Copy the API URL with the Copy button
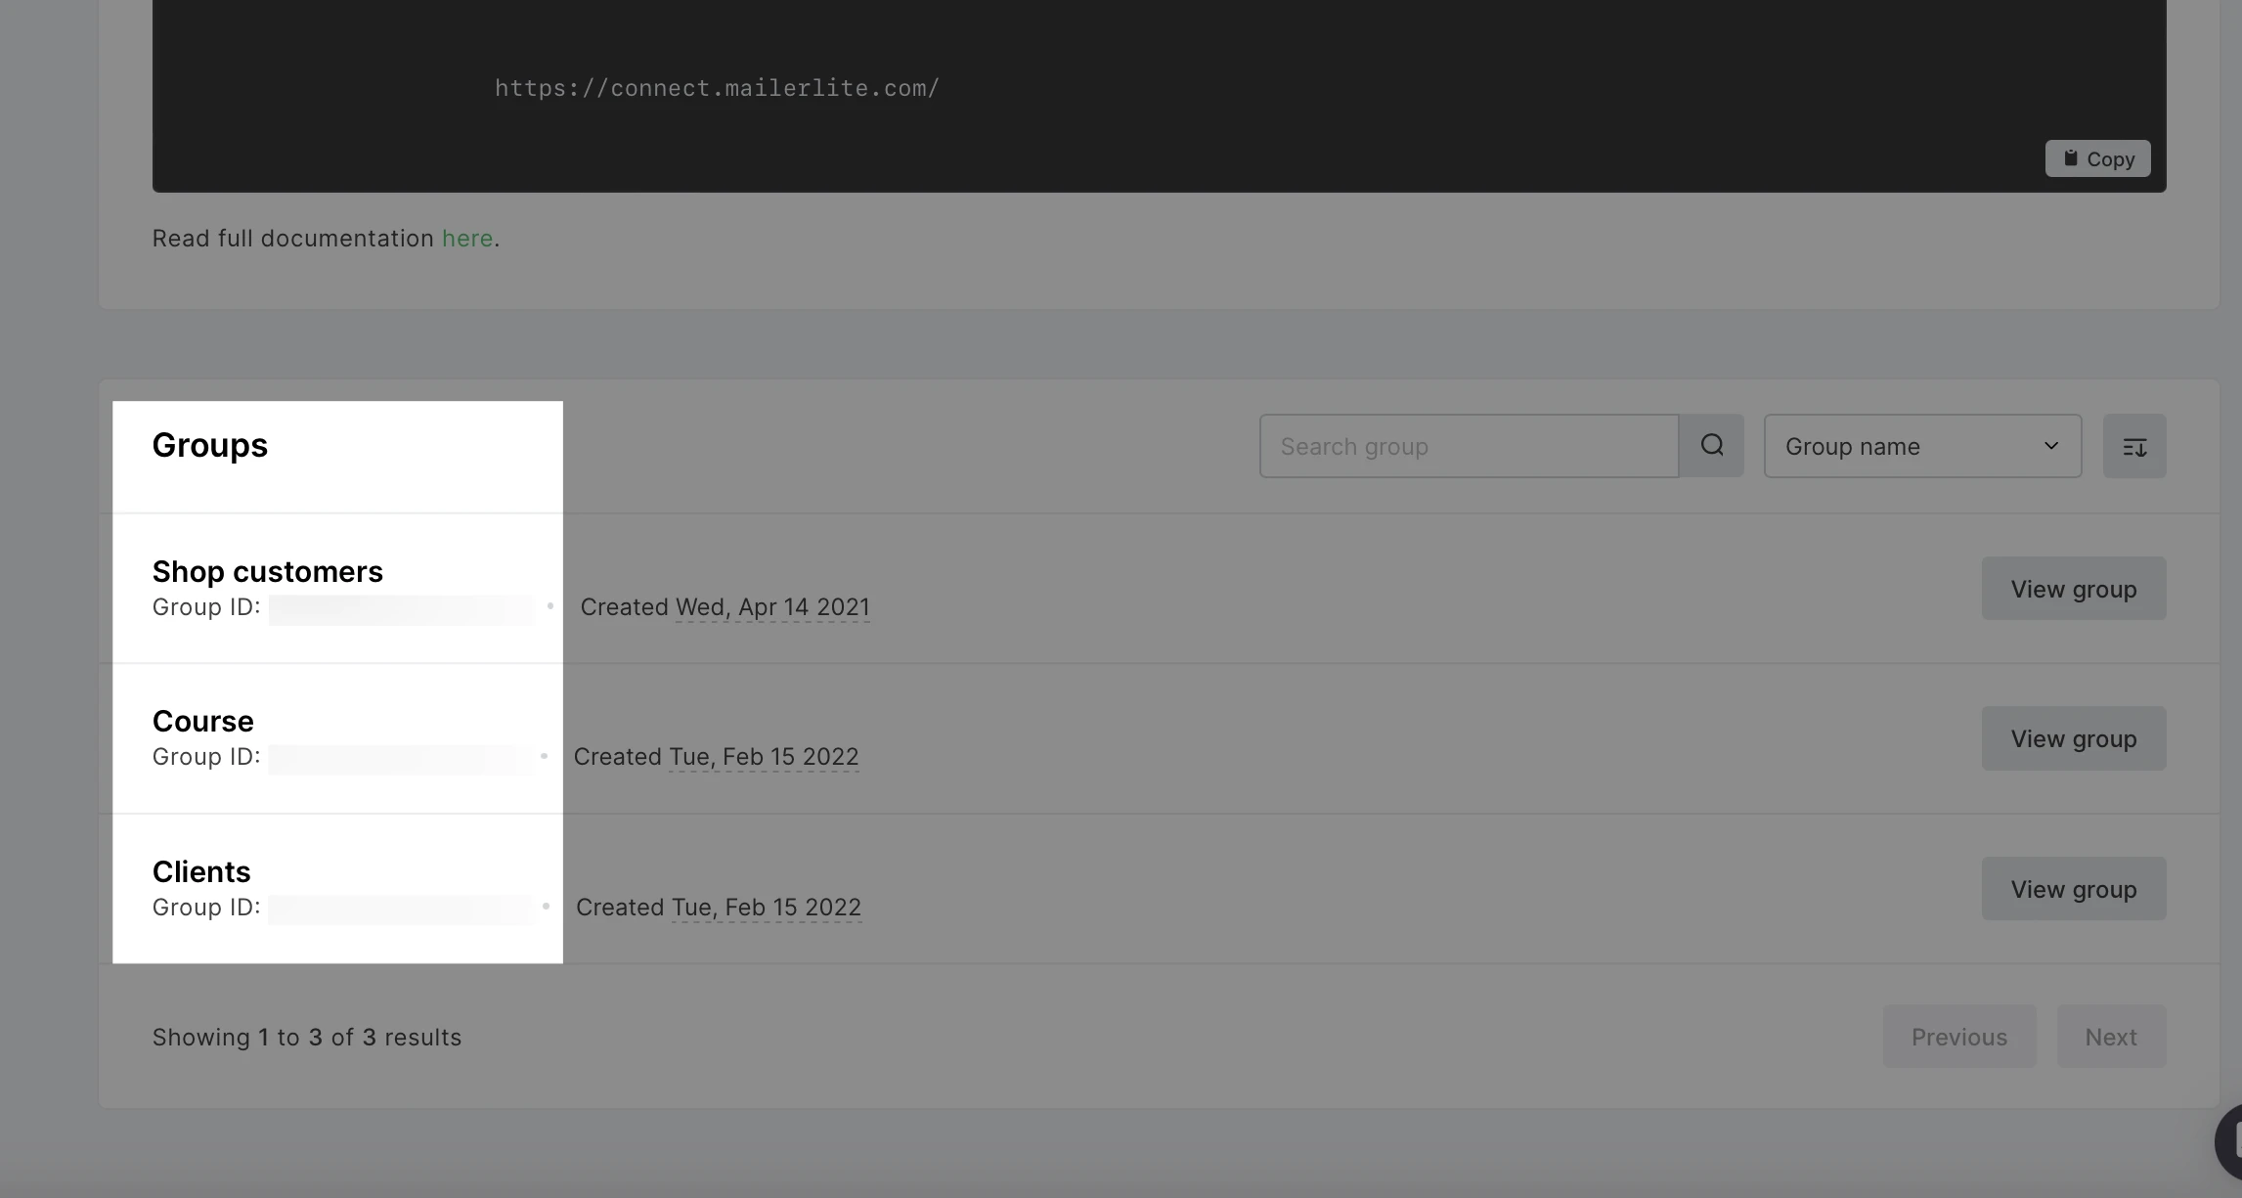Image resolution: width=2242 pixels, height=1198 pixels. 2097,158
